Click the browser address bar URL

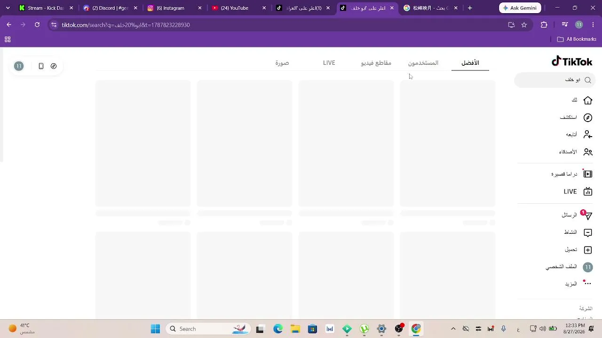click(x=126, y=25)
